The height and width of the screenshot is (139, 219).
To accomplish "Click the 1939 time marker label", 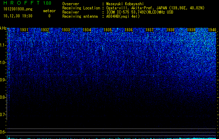I will click(x=191, y=30).
